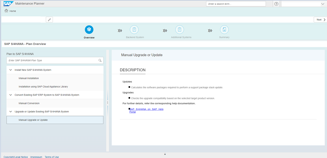Click the pane splitter grip handle
The image size is (327, 158).
pos(108,103)
